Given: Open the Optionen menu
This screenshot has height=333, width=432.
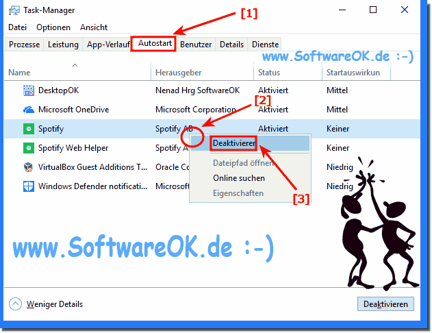Looking at the screenshot, I should 53,27.
